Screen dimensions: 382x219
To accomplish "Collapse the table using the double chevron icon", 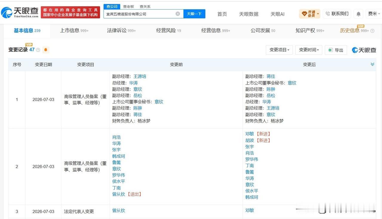I will (372, 64).
